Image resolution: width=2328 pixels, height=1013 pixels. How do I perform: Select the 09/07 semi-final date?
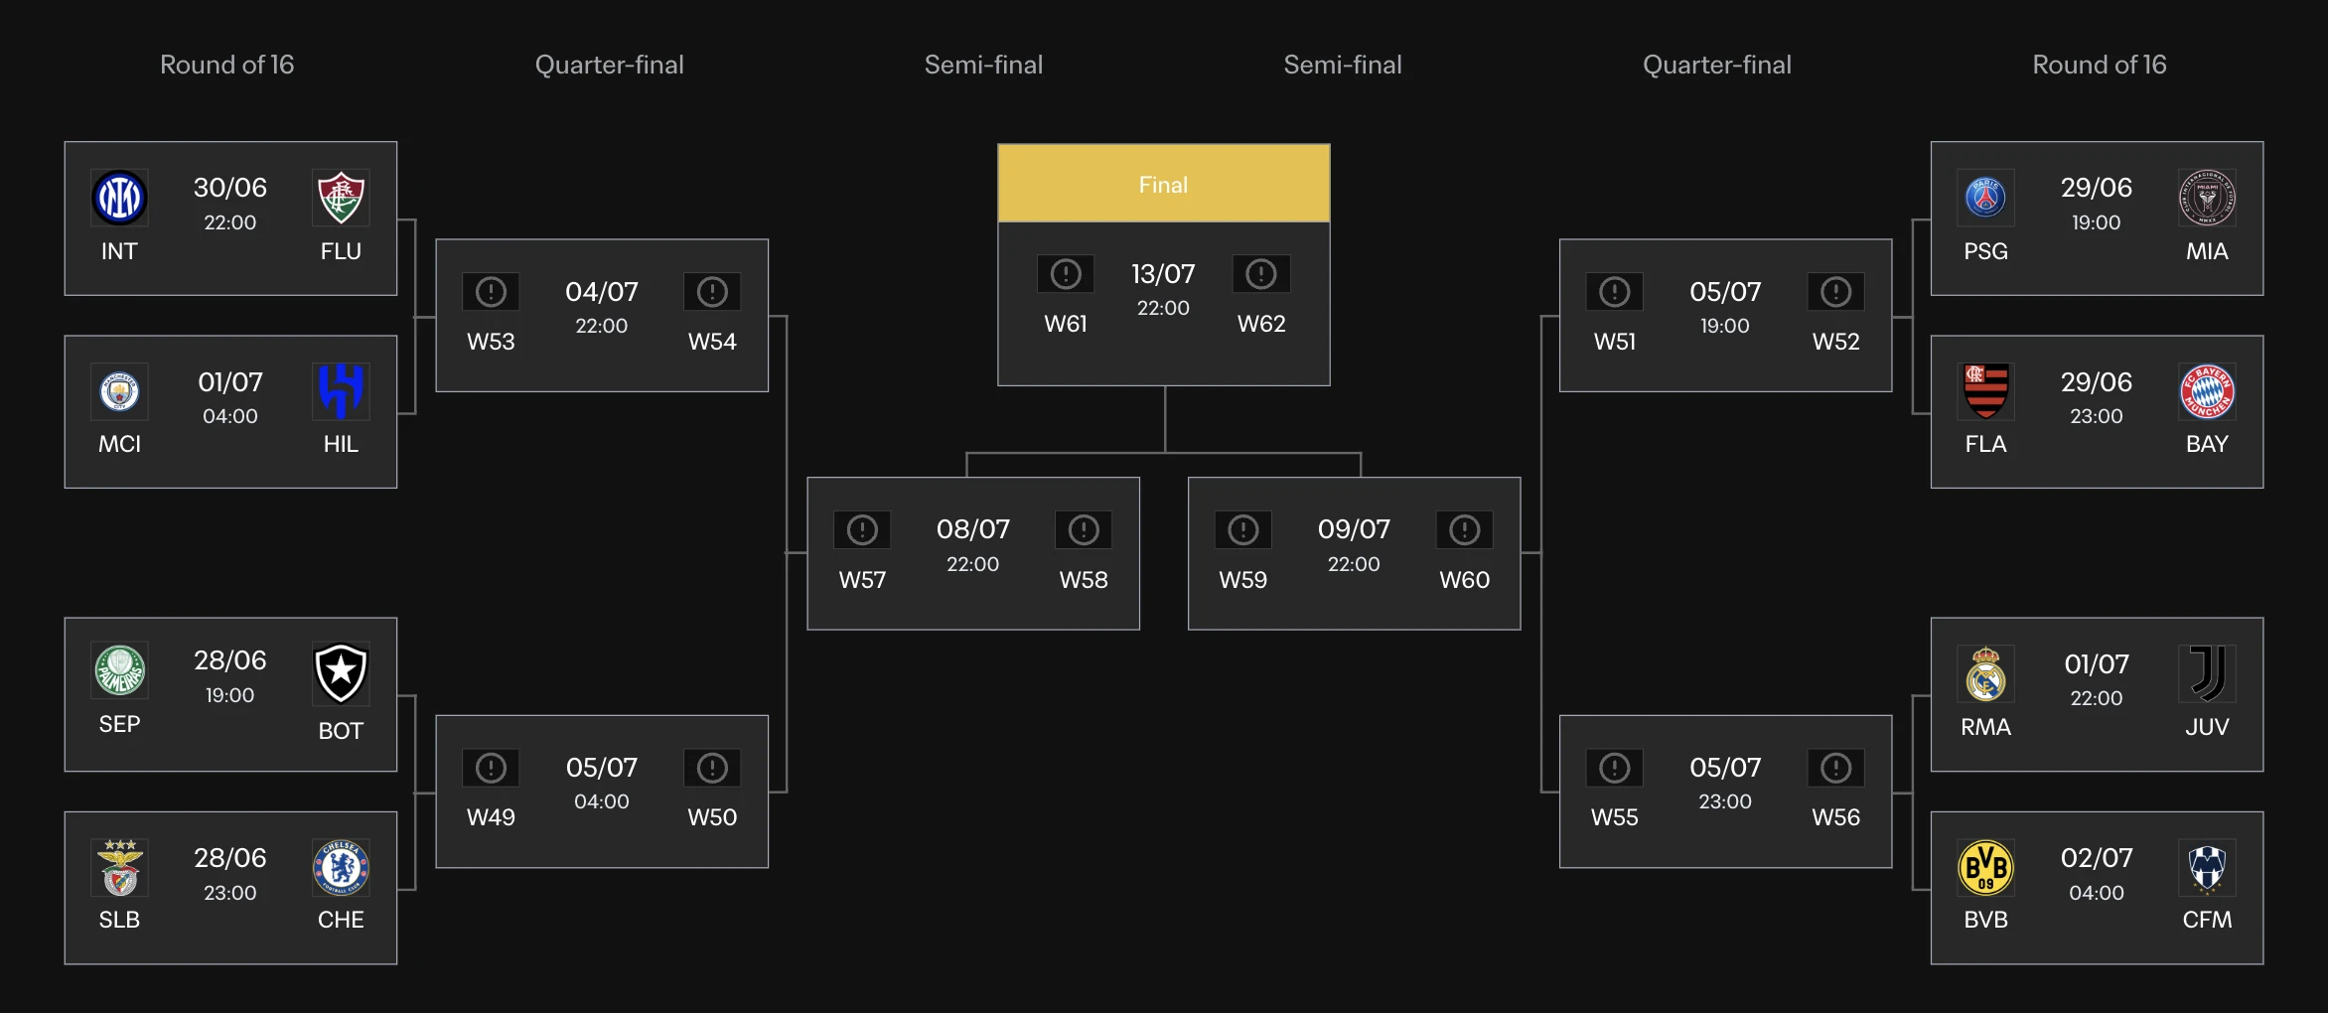point(1354,529)
